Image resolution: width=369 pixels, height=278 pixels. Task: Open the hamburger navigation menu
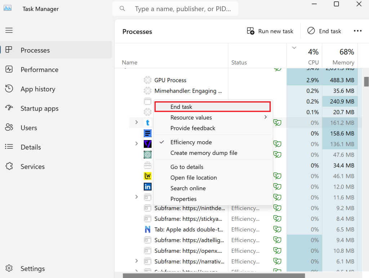(x=9, y=30)
